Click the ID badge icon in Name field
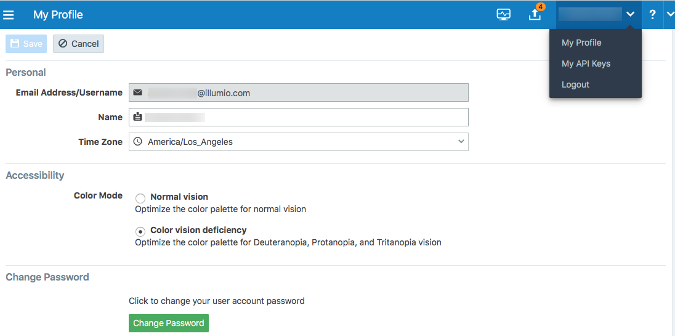The width and height of the screenshot is (675, 336). (137, 117)
